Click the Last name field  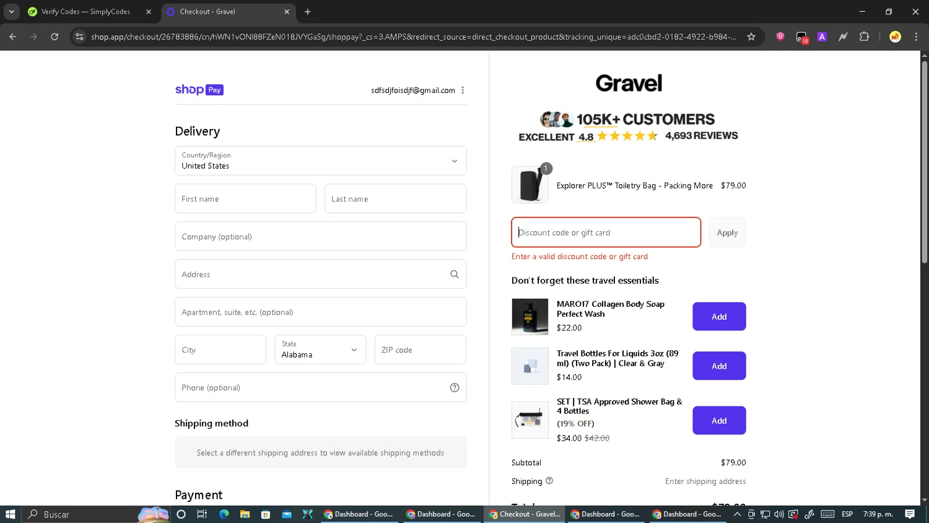click(395, 199)
